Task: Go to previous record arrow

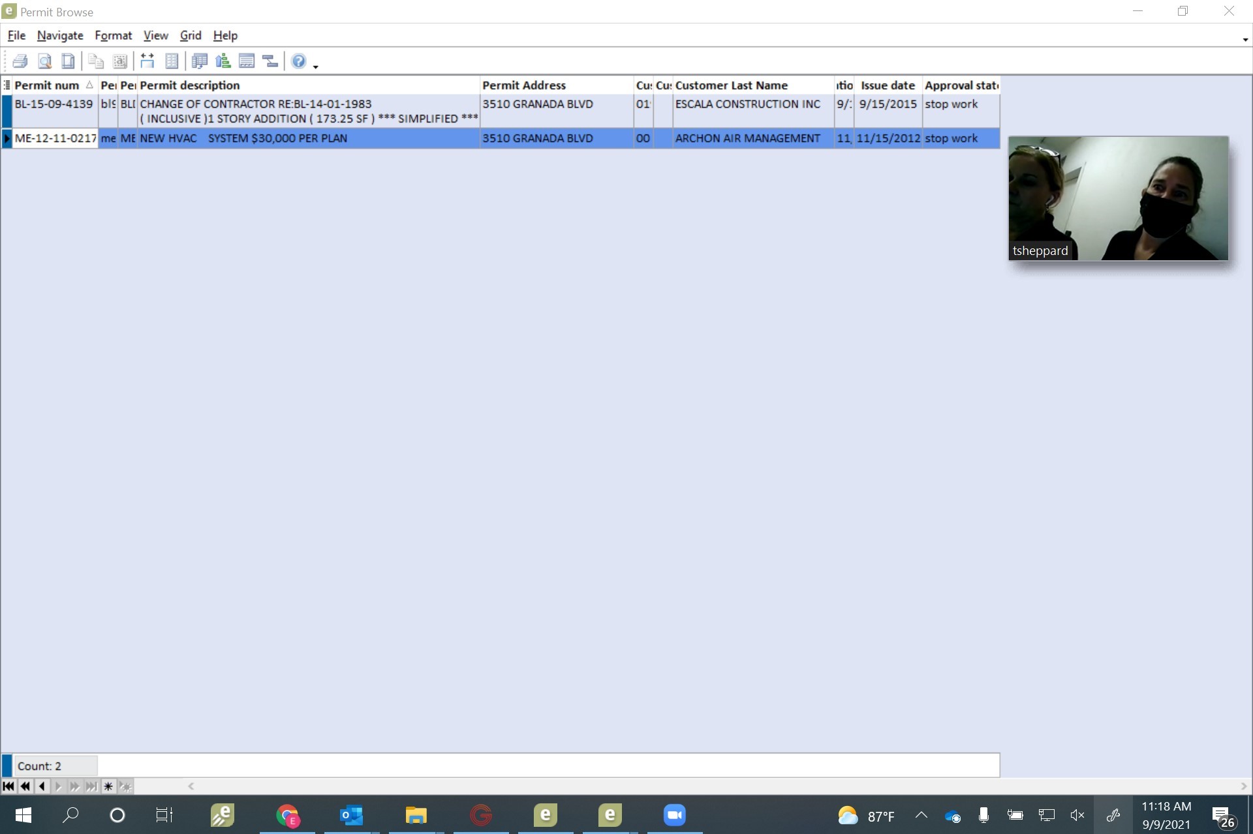Action: pos(42,786)
